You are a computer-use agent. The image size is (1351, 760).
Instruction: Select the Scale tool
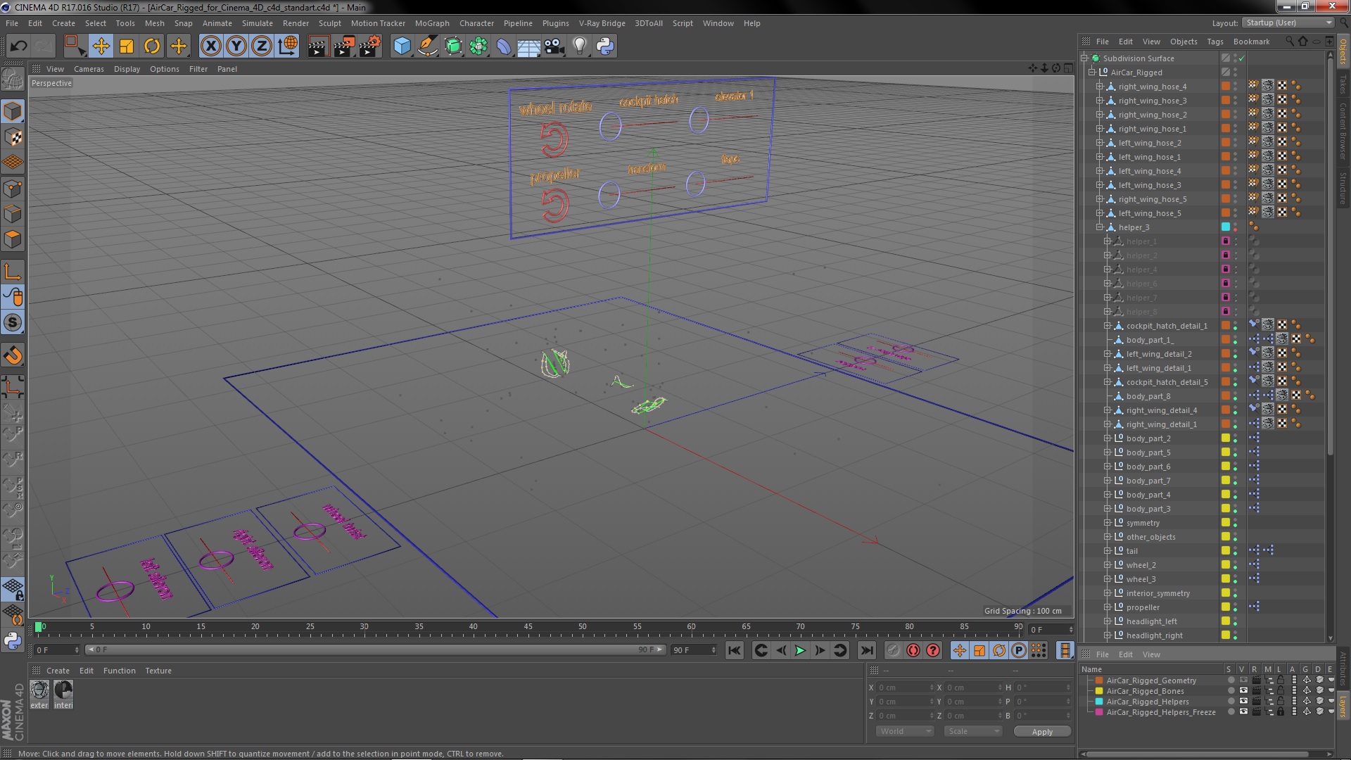[x=127, y=46]
